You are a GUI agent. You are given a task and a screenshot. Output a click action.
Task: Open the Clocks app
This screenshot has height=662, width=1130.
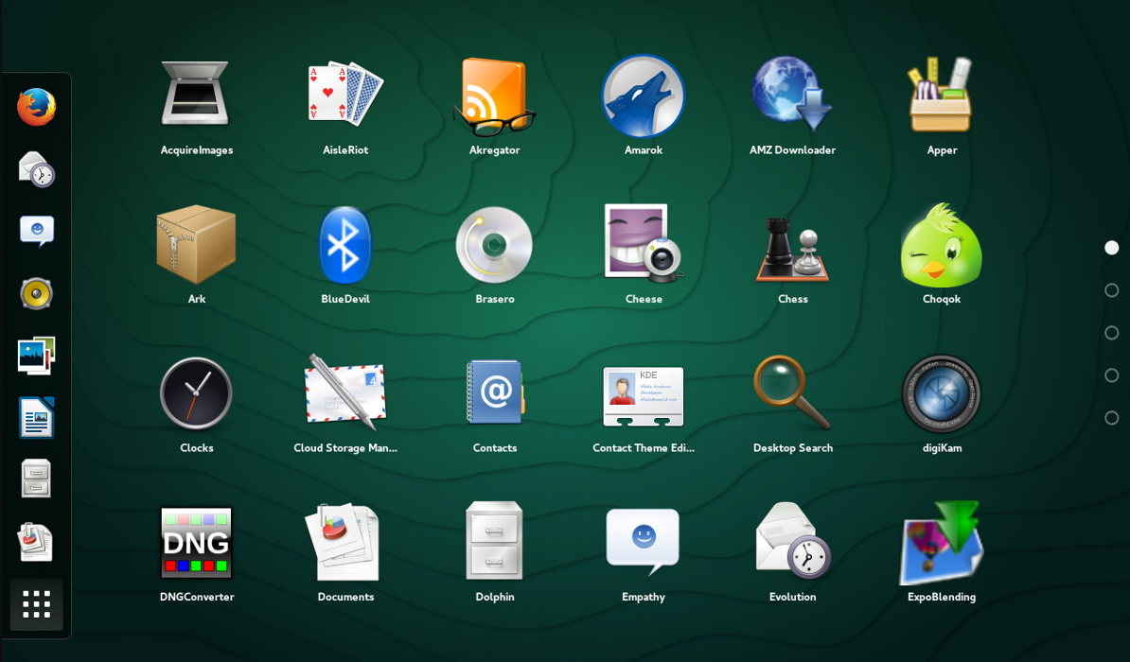pos(196,393)
